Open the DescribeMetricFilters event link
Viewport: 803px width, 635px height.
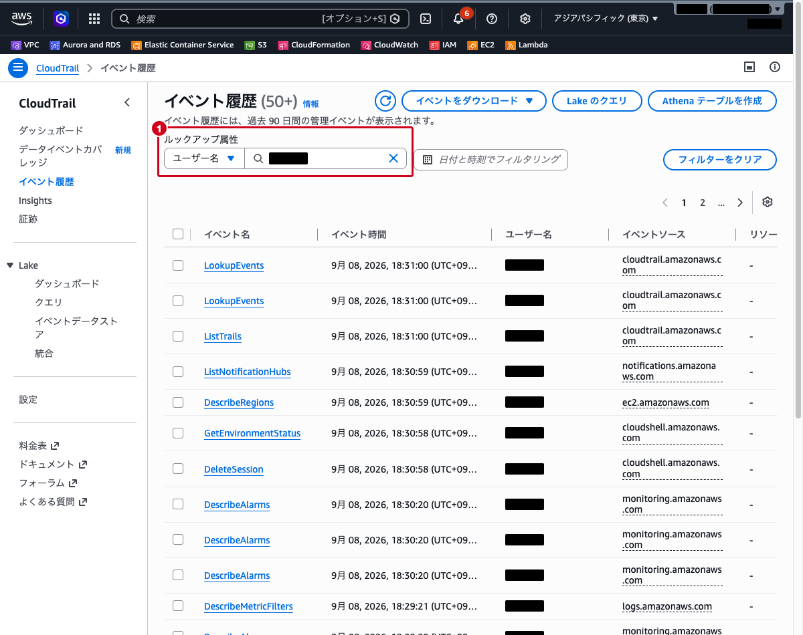pos(248,606)
